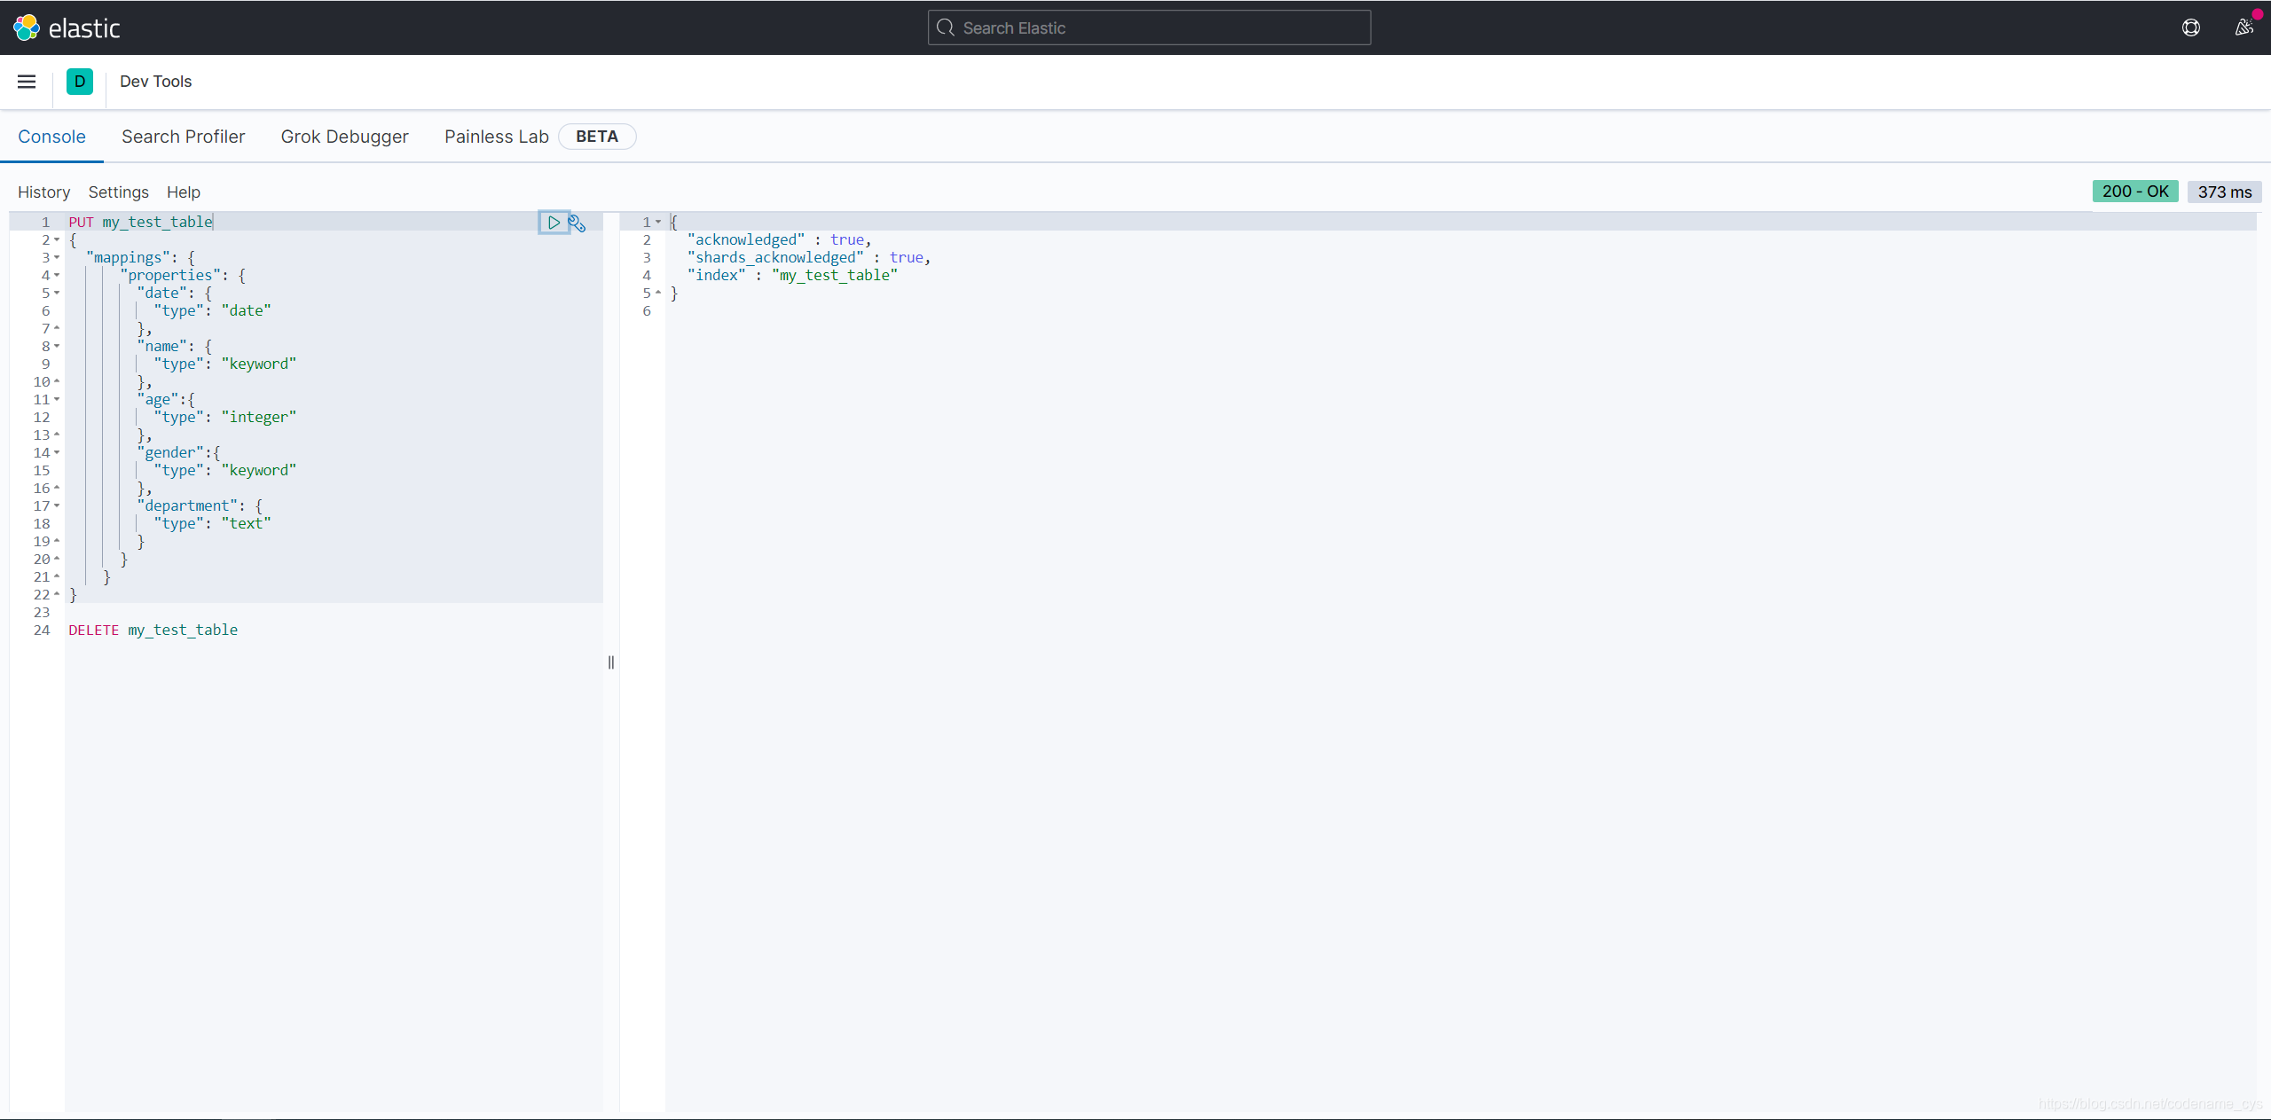This screenshot has width=2271, height=1120.
Task: Collapse the age field fold on line 11
Action: [57, 399]
